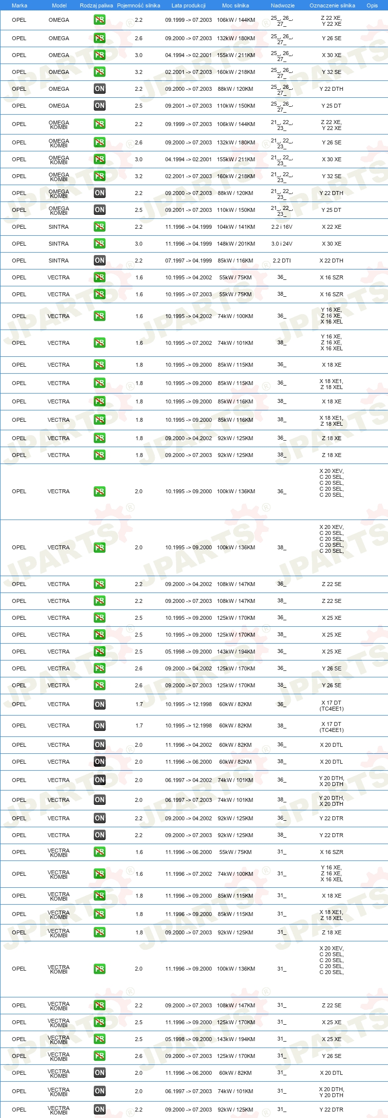The width and height of the screenshot is (388, 1118).
Task: Click petrol icon in Vectra Kombi 1.6 74kW row
Action: point(100,874)
